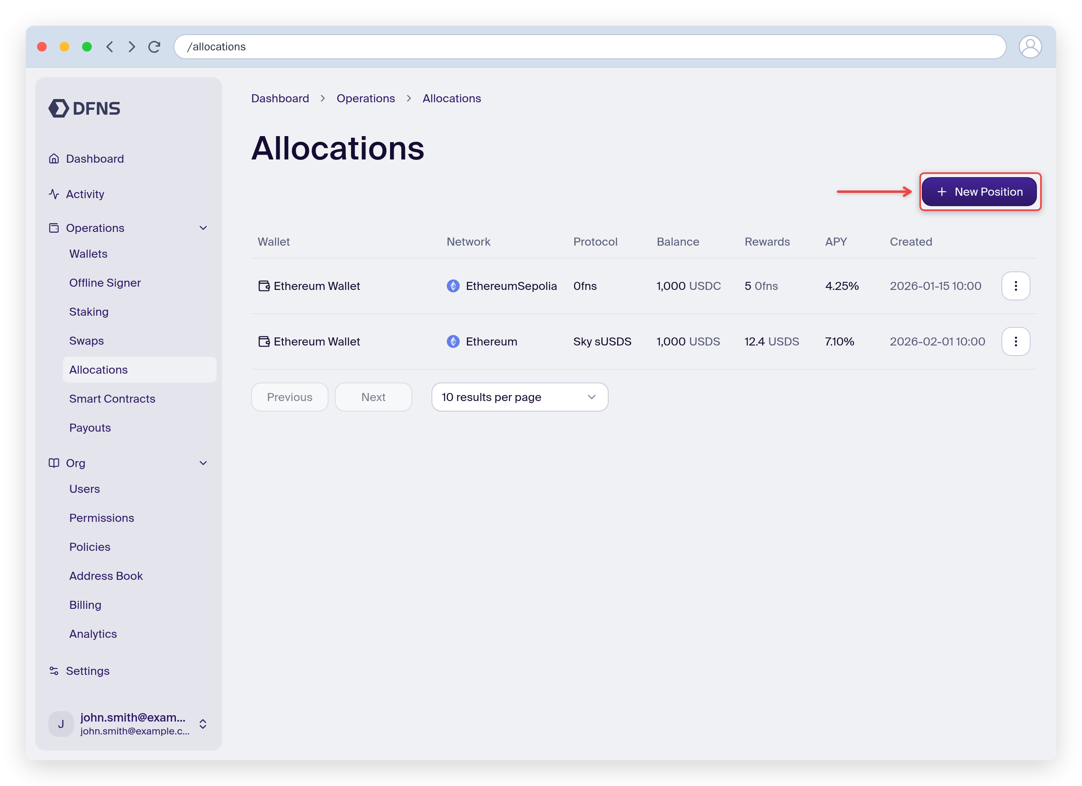Click the browser forward arrow
1082x786 pixels.
click(132, 46)
